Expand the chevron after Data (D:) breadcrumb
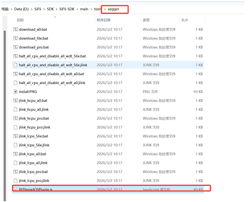Image resolution: width=248 pixels, height=202 pixels. pos(32,9)
